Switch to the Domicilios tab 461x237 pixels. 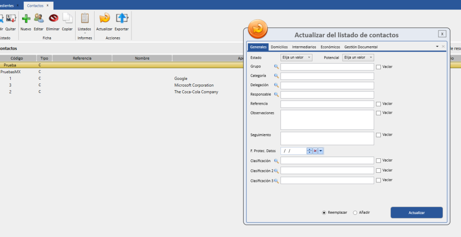tap(279, 47)
